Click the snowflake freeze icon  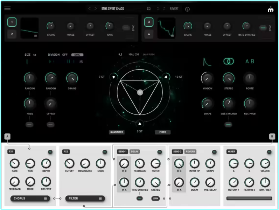(x=81, y=62)
